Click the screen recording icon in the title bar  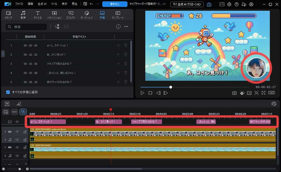click(x=210, y=4)
